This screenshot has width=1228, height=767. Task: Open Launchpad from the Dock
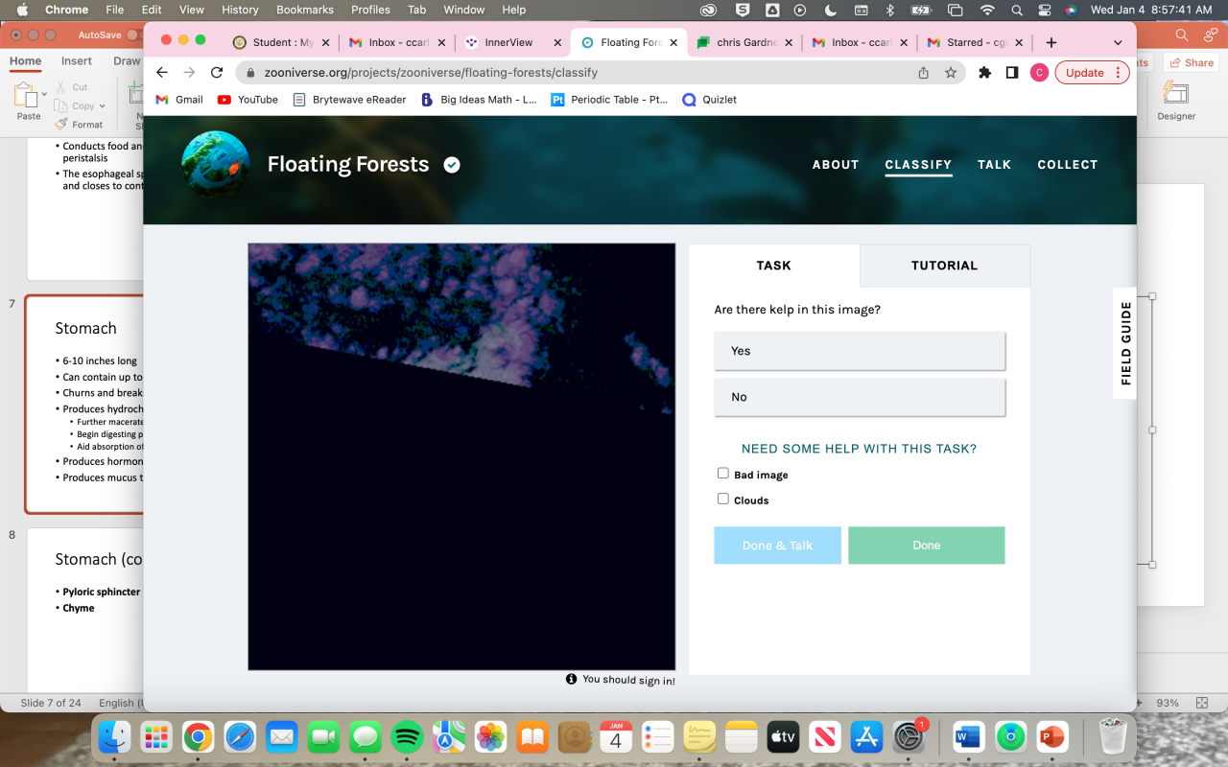(156, 737)
